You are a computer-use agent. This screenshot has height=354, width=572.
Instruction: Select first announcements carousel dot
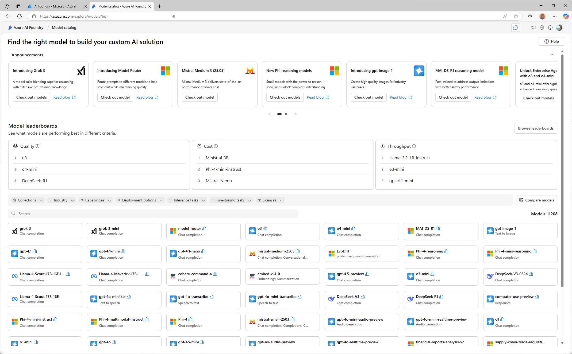[x=279, y=114]
